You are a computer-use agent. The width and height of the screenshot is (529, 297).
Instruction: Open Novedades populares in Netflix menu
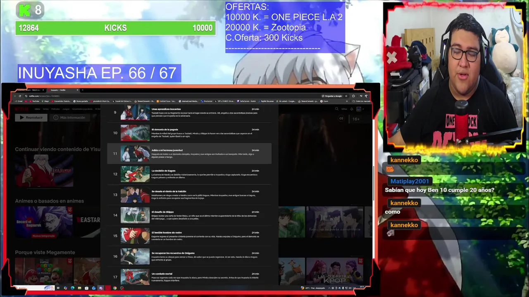[82, 109]
